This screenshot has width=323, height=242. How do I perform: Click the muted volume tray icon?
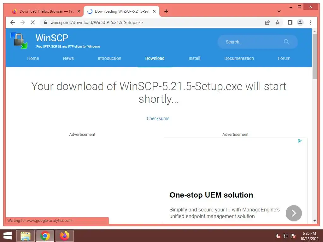pos(278,236)
